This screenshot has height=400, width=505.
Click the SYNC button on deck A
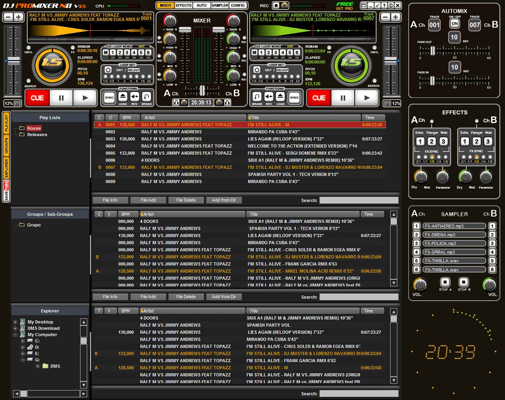click(x=109, y=97)
